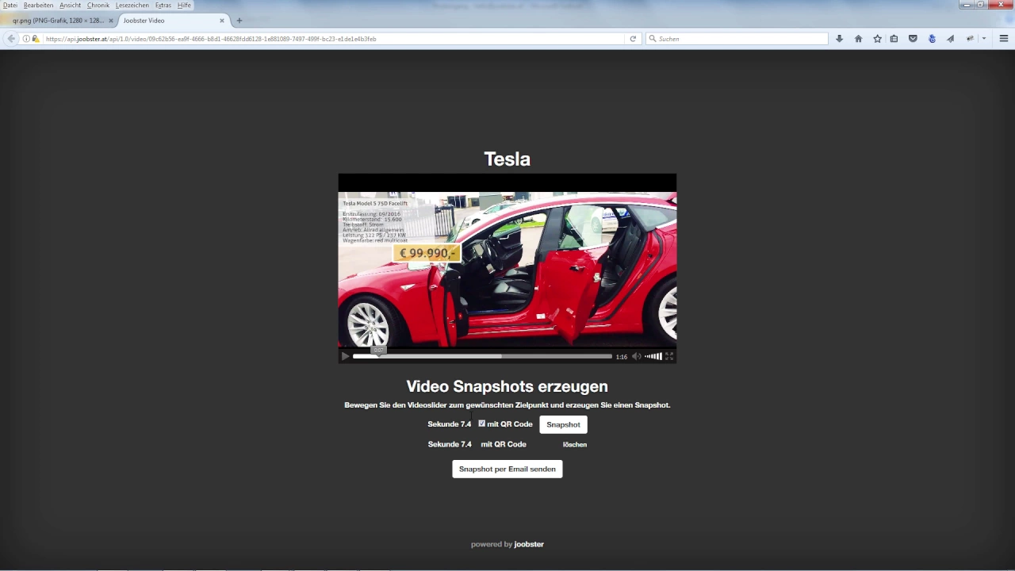The height and width of the screenshot is (571, 1015).
Task: Click the blue snowman extension icon
Action: [932, 39]
